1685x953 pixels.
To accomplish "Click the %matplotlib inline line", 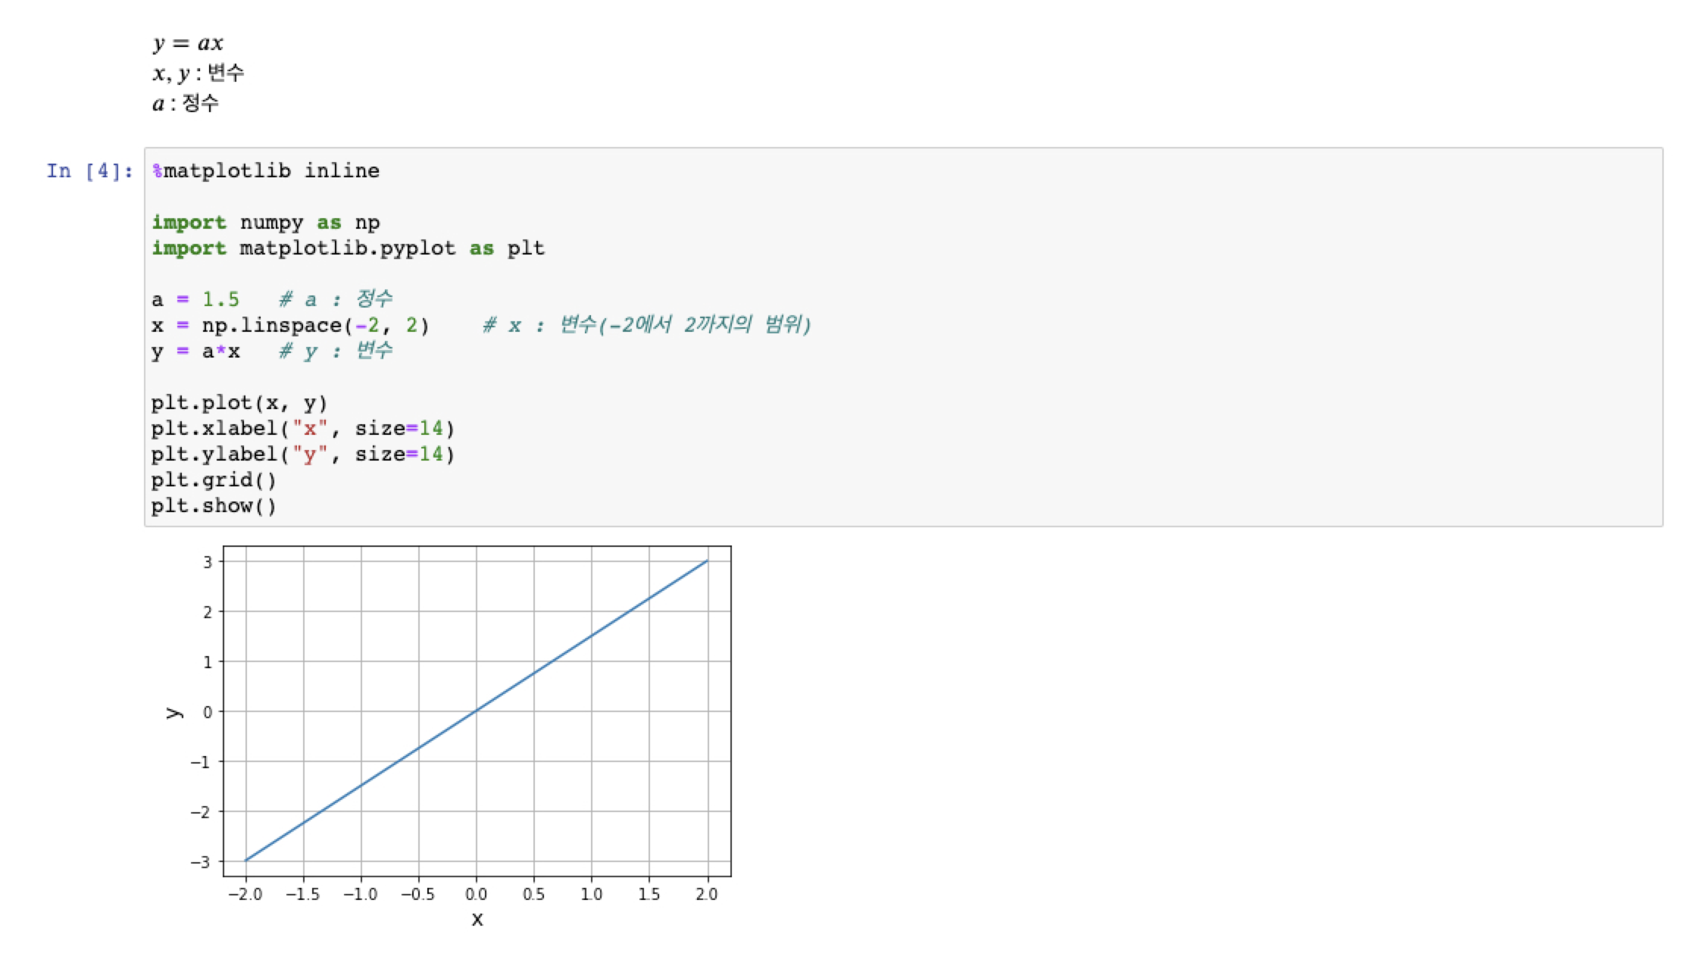I will tap(265, 171).
